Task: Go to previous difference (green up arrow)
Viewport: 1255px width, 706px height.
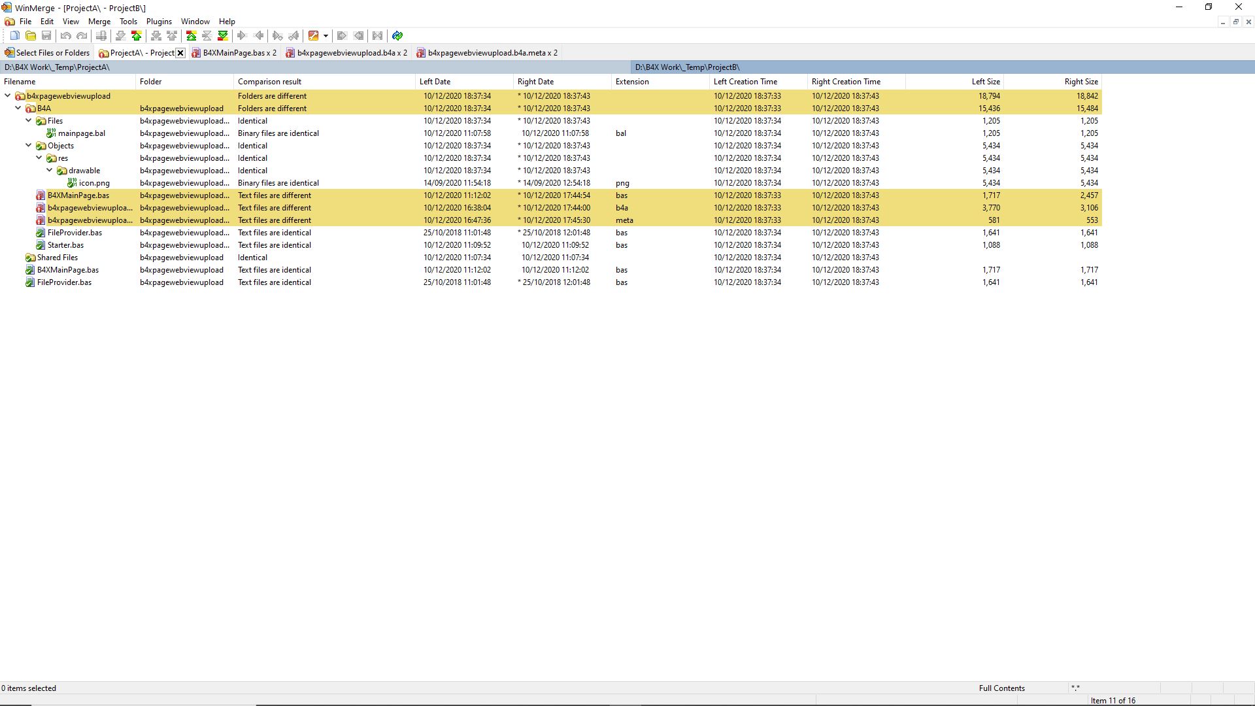Action: pos(137,36)
